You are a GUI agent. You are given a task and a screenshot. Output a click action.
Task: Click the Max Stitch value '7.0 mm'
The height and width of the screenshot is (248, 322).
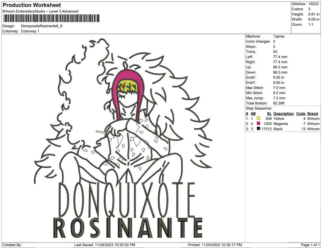[x=279, y=88]
